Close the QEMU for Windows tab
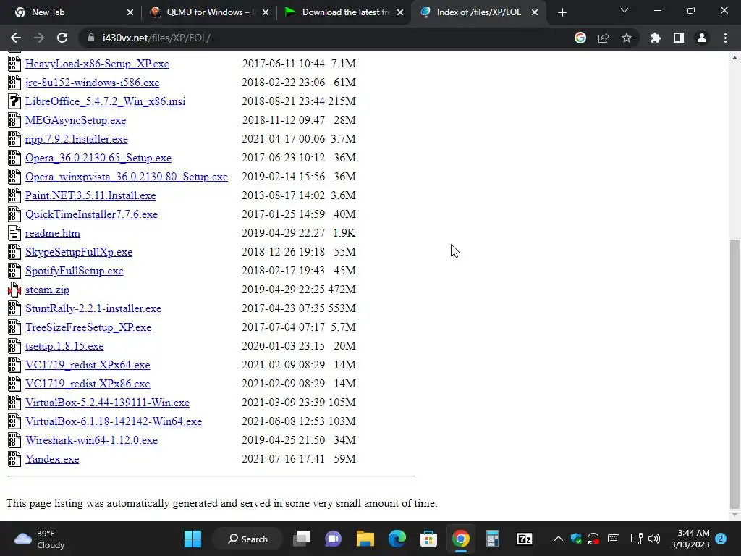Image resolution: width=741 pixels, height=556 pixels. pyautogui.click(x=266, y=12)
